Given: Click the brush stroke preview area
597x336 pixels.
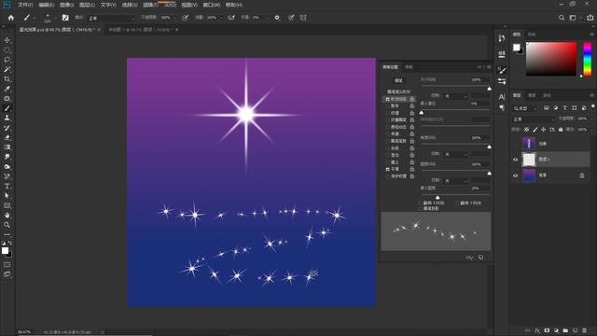Looking at the screenshot, I should click(436, 231).
